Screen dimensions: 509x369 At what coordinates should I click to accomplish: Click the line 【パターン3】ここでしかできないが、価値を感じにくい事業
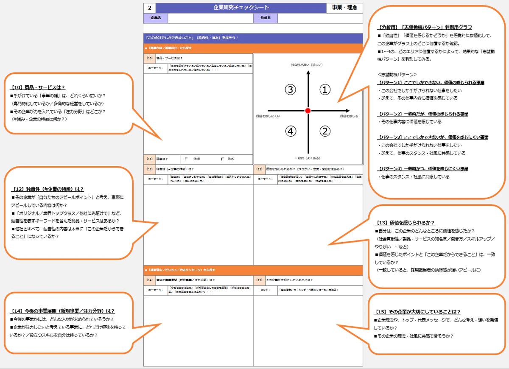click(433, 137)
